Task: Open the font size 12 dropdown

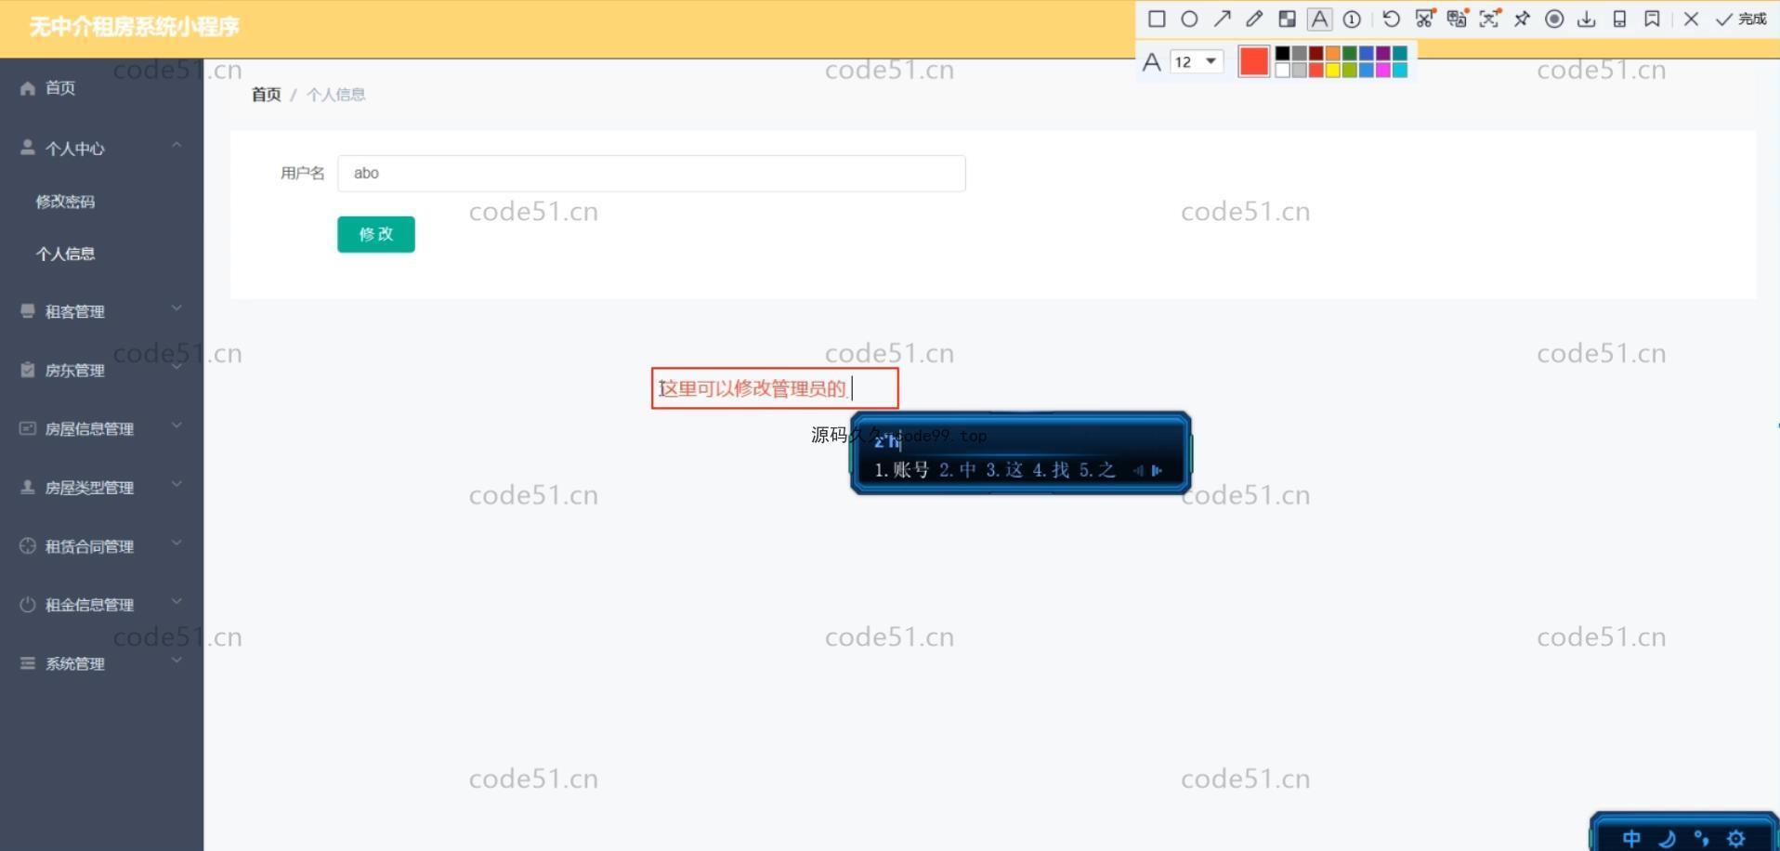Action: pyautogui.click(x=1197, y=61)
